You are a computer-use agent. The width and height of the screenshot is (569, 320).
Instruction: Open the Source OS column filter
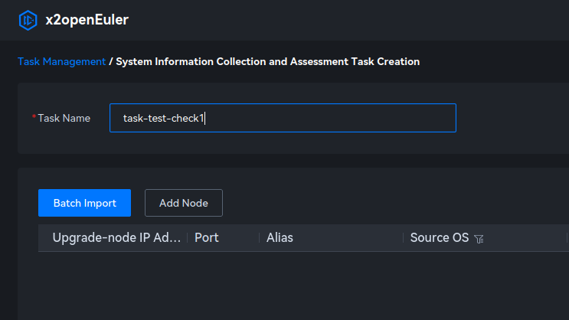pos(479,239)
